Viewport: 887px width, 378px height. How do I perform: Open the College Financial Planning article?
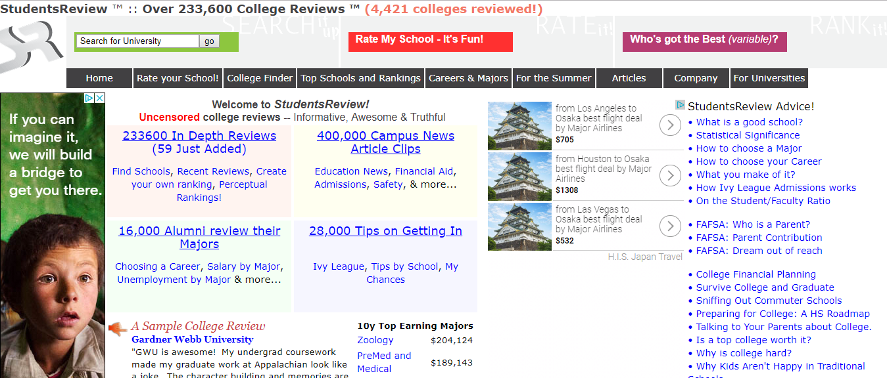tap(756, 274)
